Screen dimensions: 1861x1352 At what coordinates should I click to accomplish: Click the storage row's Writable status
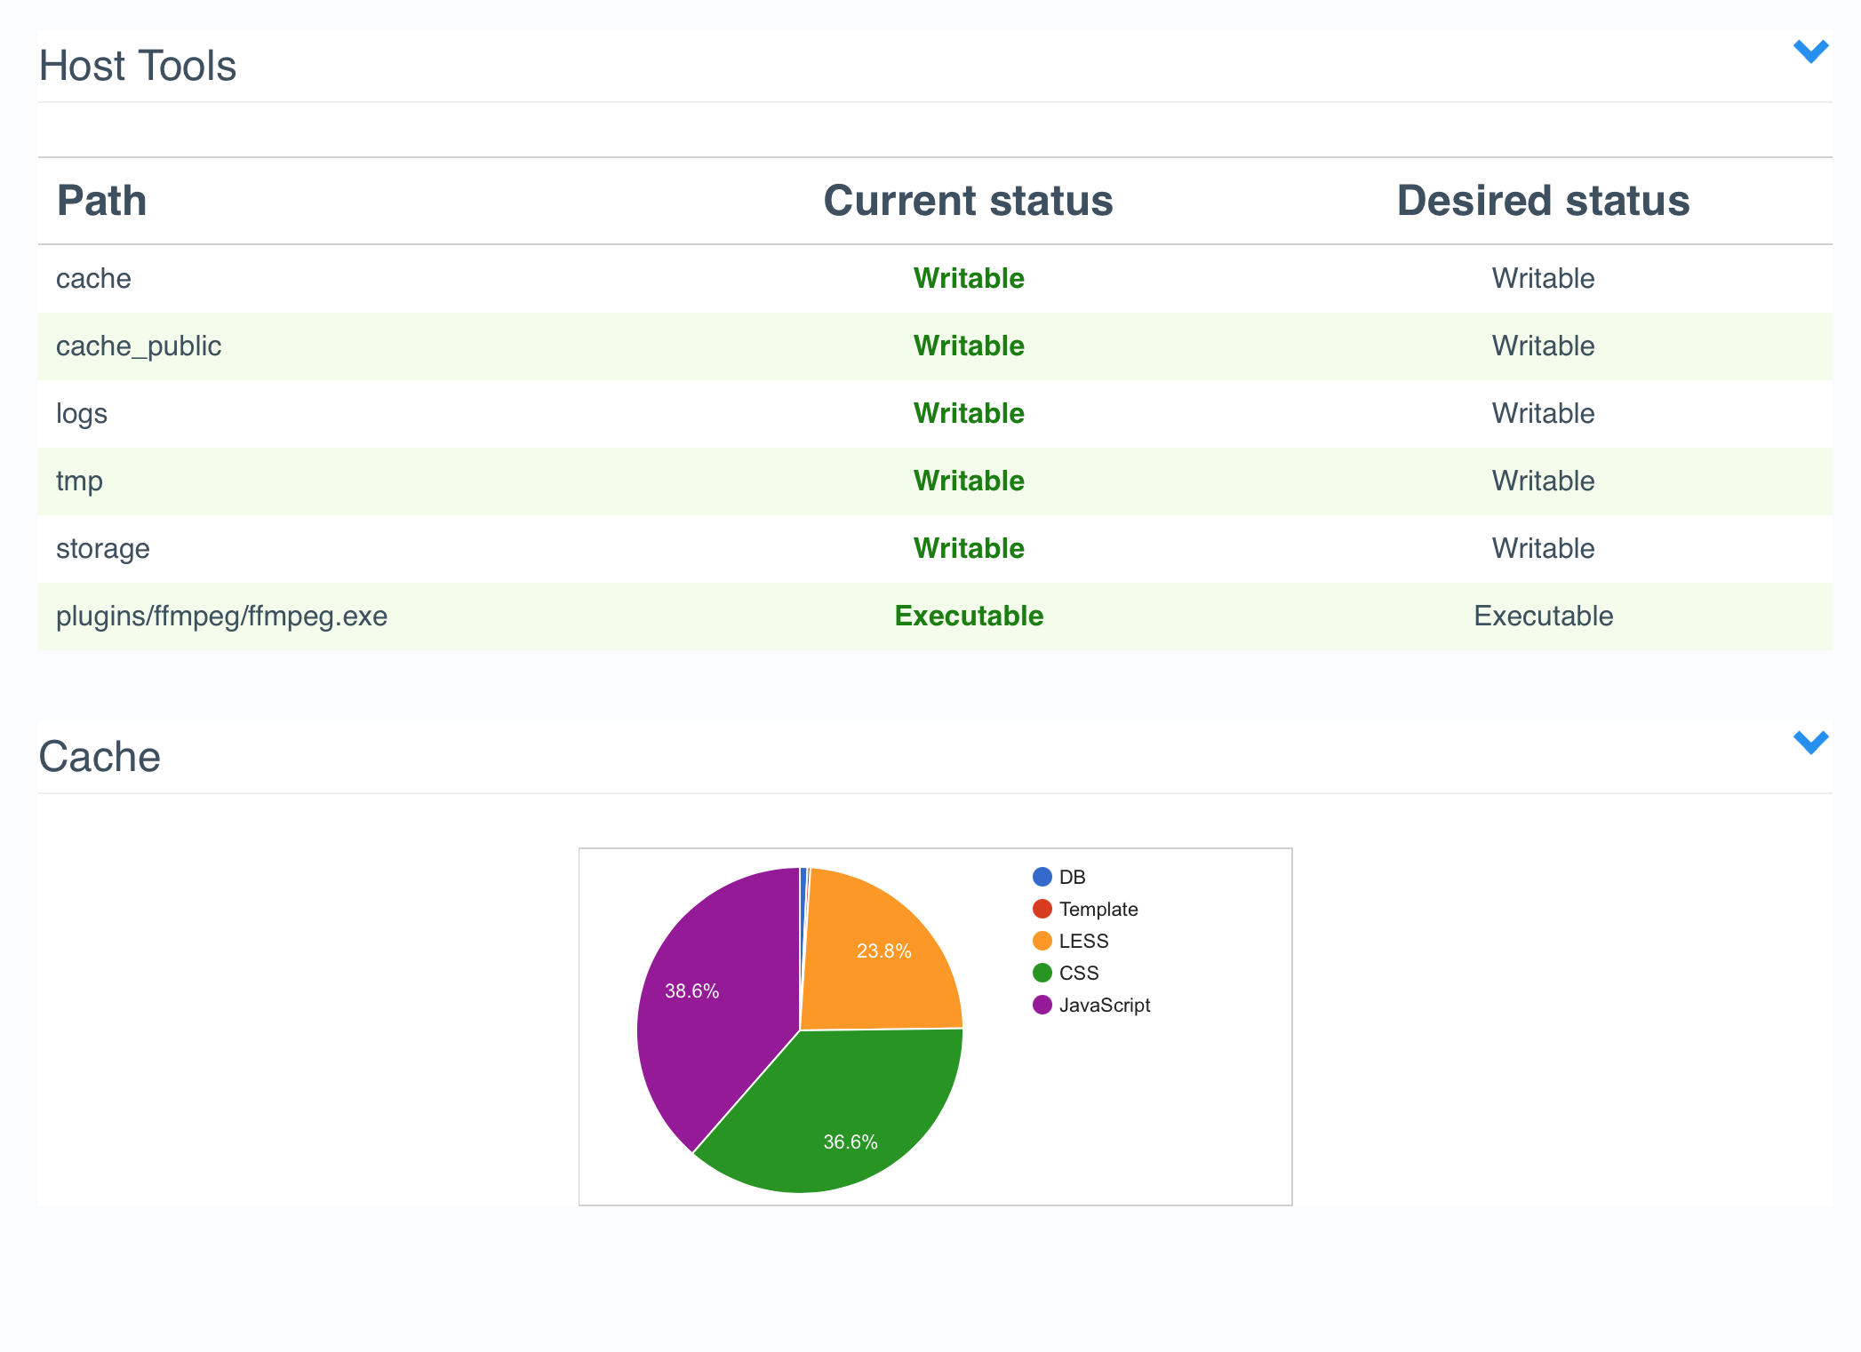[969, 548]
